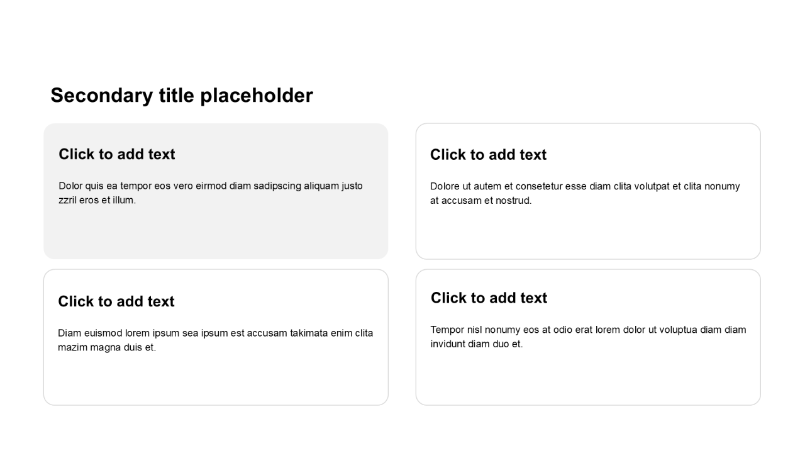Image resolution: width=805 pixels, height=453 pixels.
Task: Click empty area beneath 'mazim magna duis et.'
Action: click(216, 379)
